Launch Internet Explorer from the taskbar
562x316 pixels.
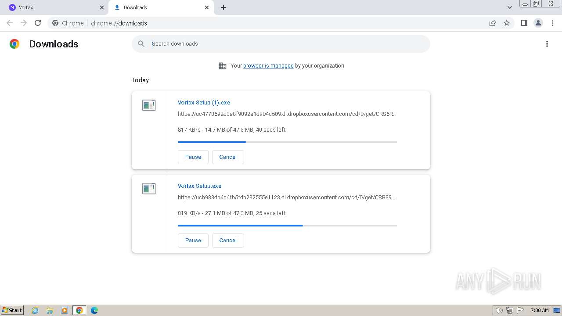click(35, 310)
